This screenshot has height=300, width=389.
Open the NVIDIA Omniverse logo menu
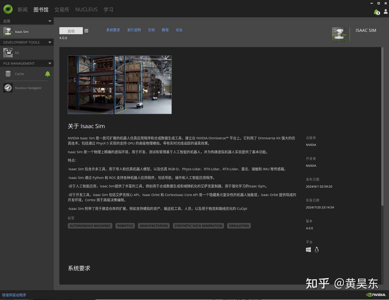pyautogui.click(x=8, y=9)
